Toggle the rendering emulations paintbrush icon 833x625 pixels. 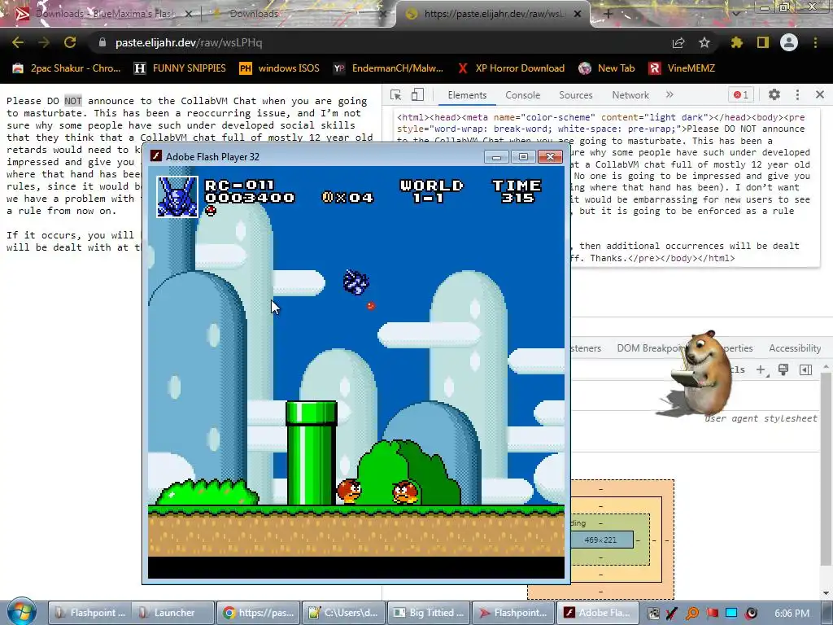click(783, 369)
